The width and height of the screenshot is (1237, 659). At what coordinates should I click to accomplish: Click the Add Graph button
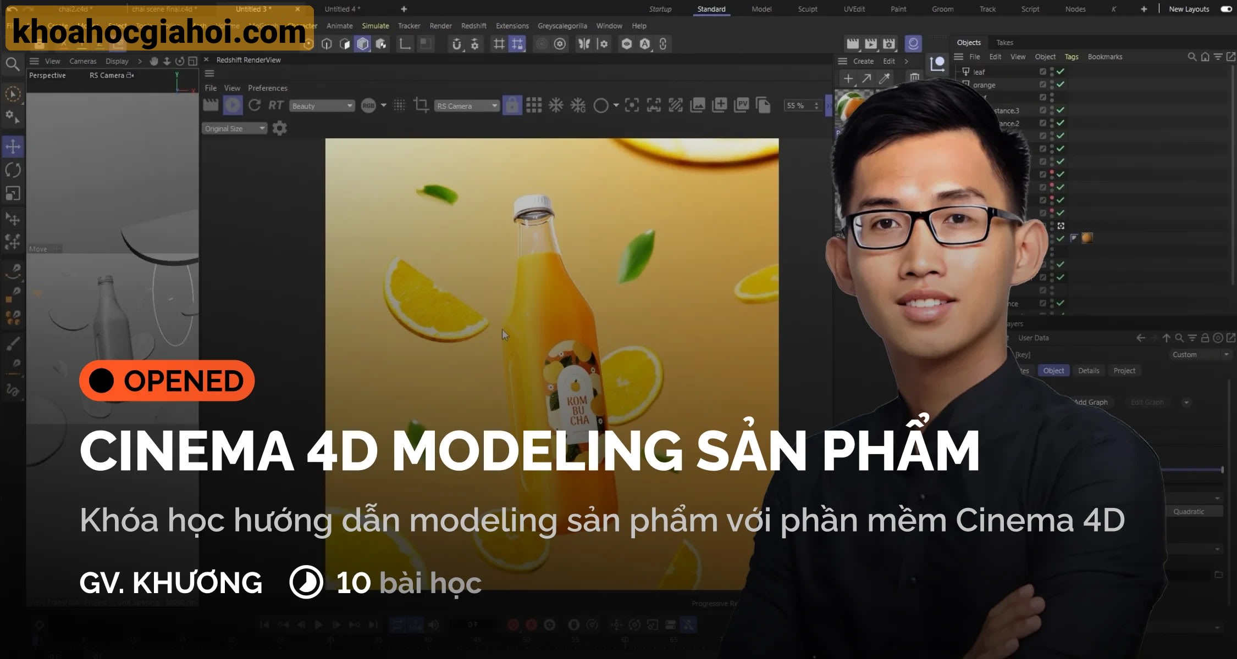[1090, 401]
